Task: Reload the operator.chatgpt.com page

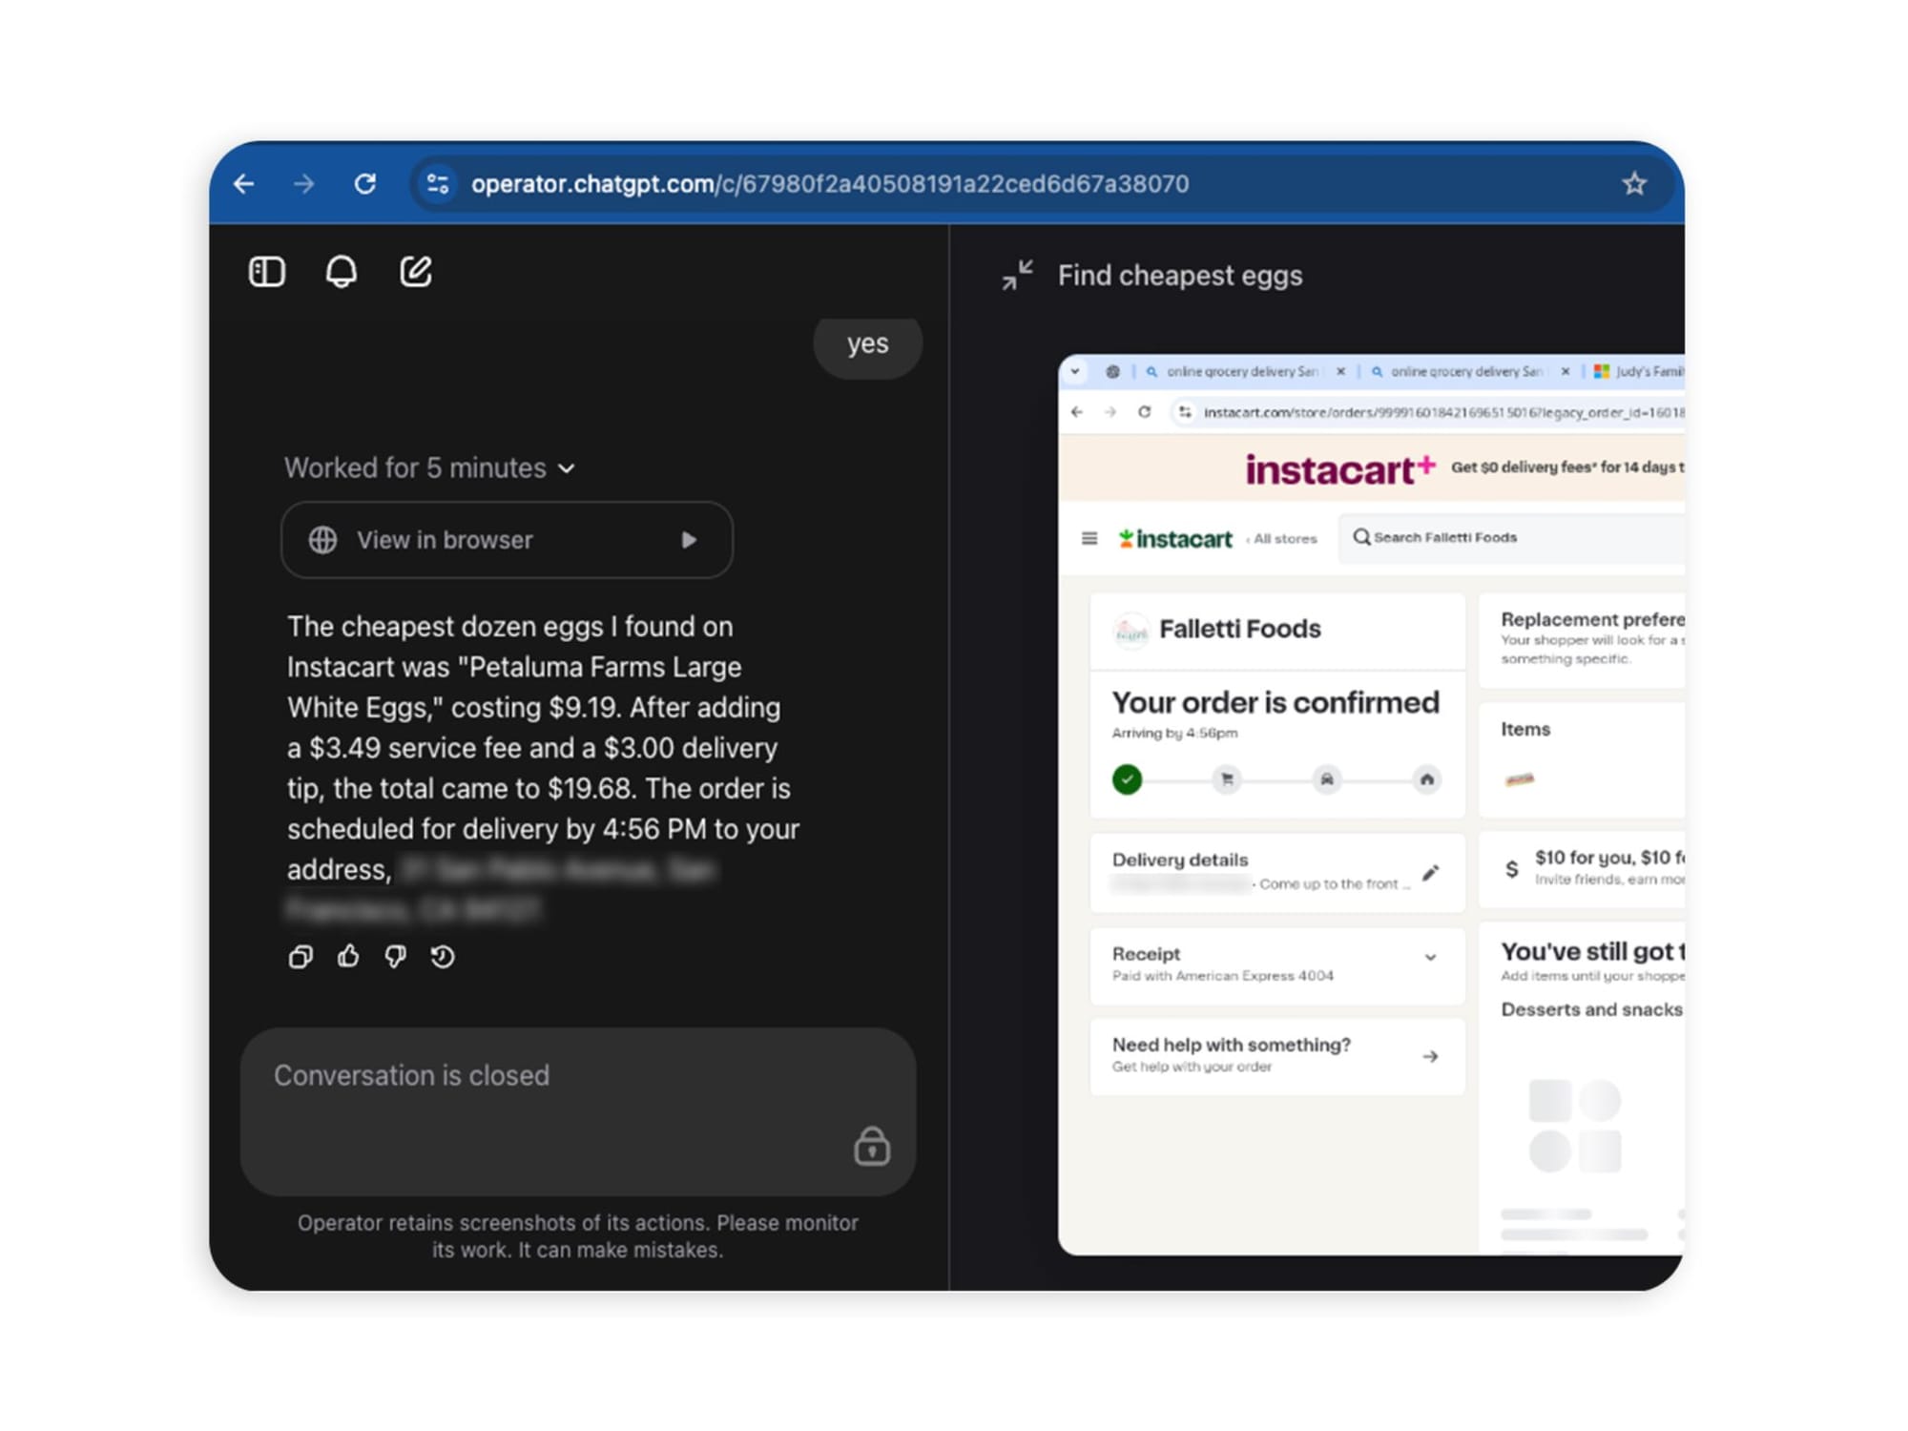Action: point(364,183)
